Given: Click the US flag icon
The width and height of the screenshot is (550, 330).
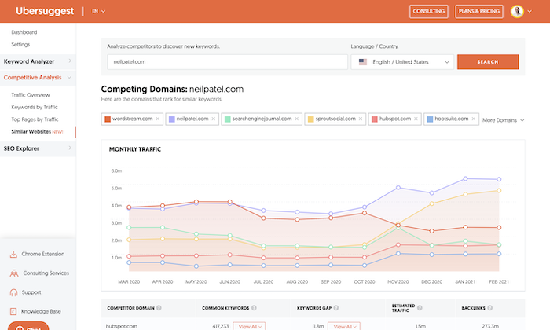Looking at the screenshot, I should point(363,62).
